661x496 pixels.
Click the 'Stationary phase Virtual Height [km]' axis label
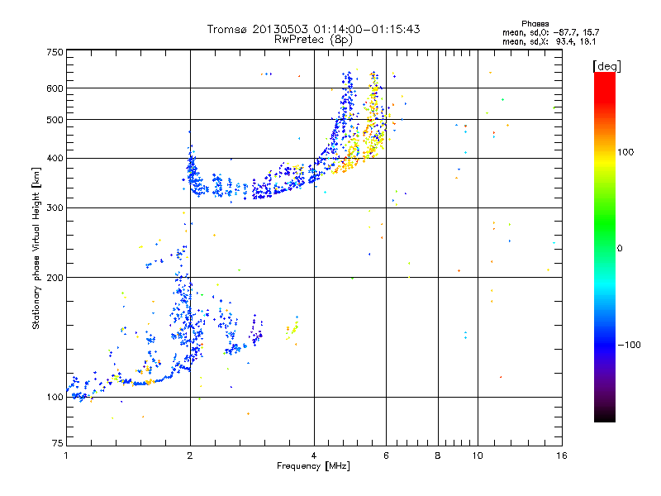(x=36, y=248)
